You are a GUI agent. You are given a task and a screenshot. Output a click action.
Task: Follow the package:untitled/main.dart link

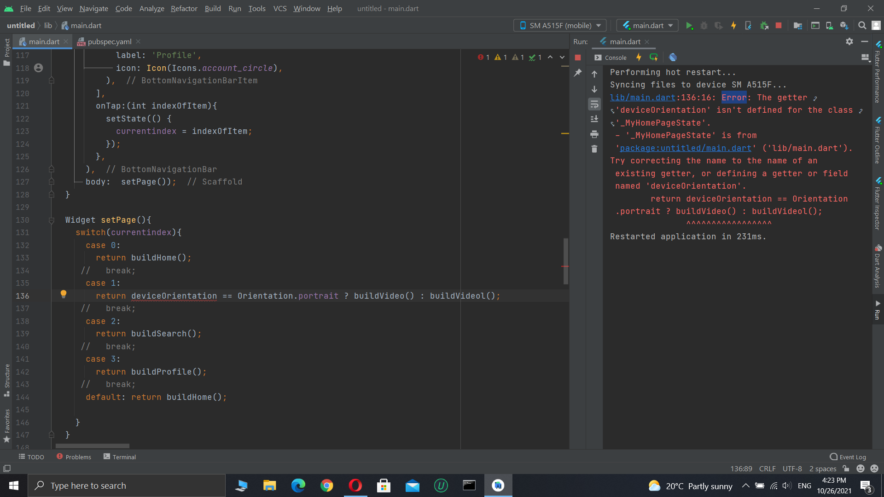pyautogui.click(x=686, y=148)
